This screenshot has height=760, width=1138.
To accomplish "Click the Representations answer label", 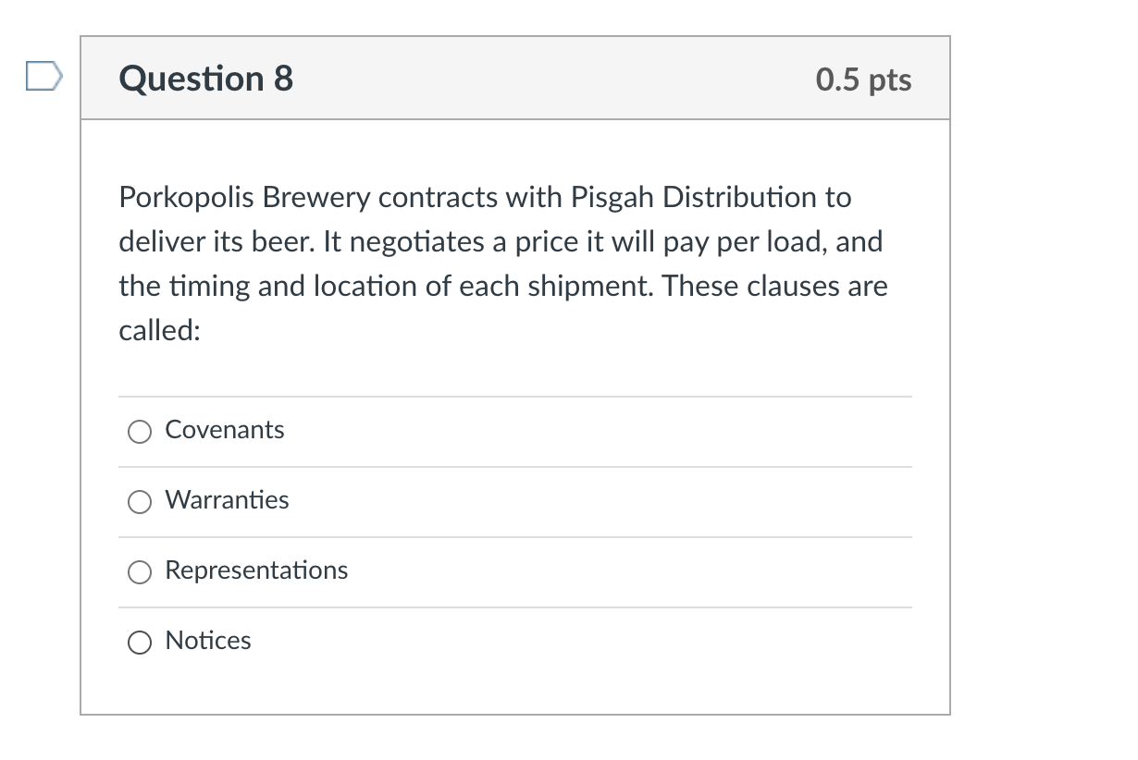I will pos(256,571).
